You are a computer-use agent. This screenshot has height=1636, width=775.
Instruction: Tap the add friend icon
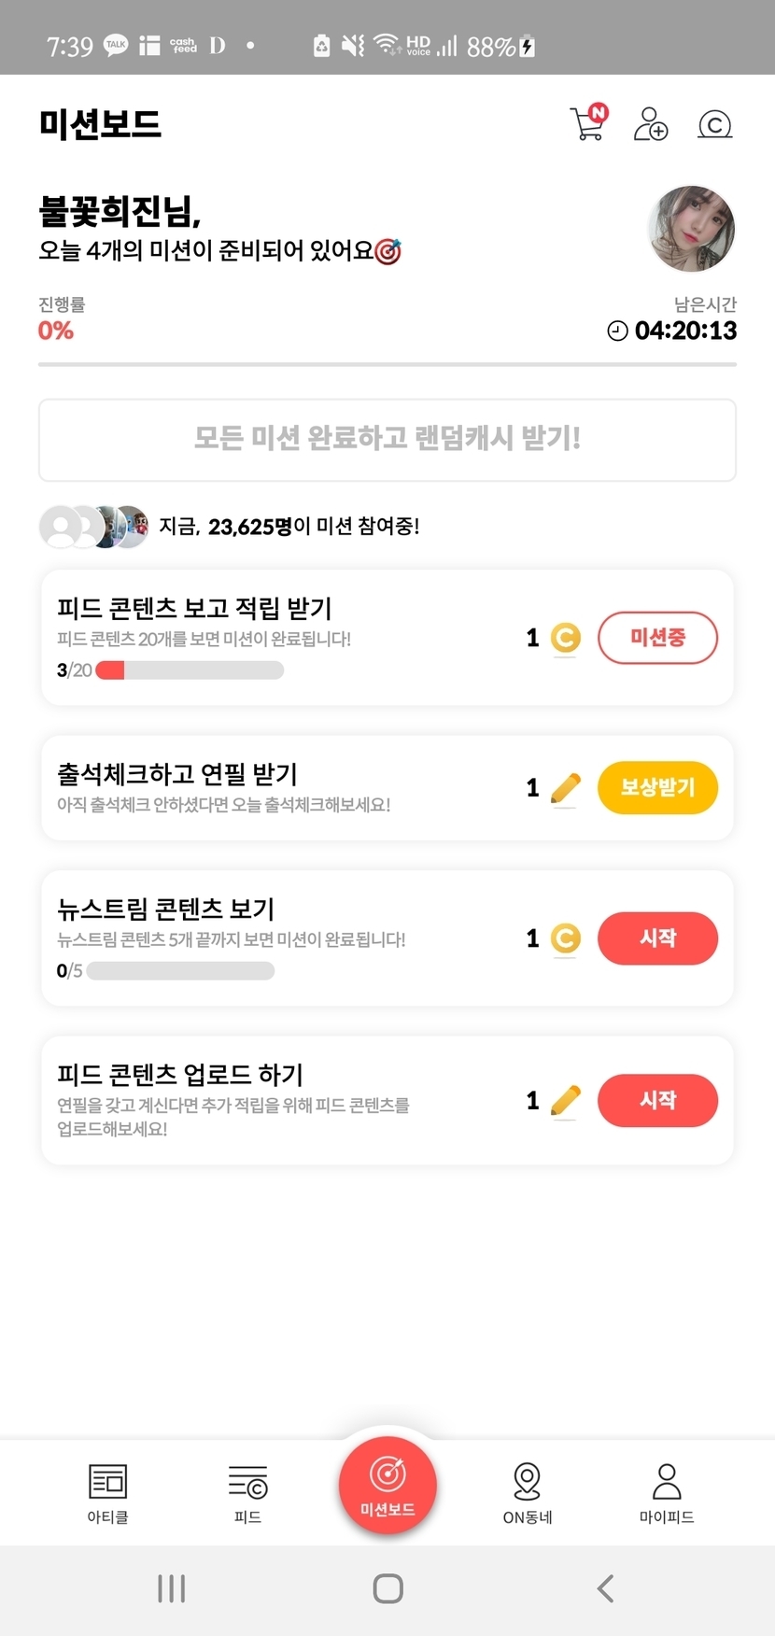(x=651, y=123)
